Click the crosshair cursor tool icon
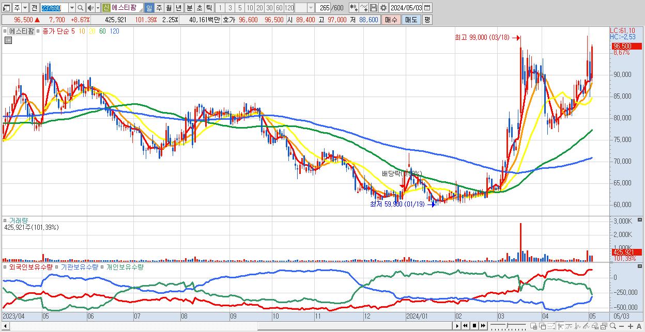This screenshot has height=332, width=645. [560, 326]
